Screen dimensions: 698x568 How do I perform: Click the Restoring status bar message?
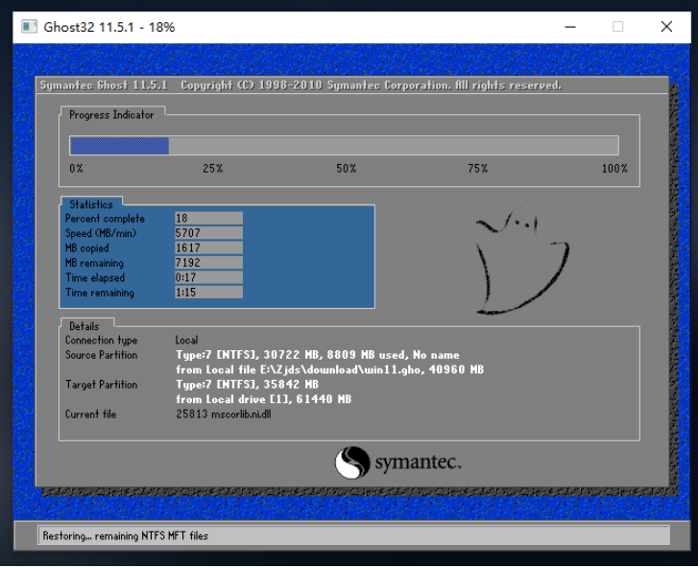[125, 535]
